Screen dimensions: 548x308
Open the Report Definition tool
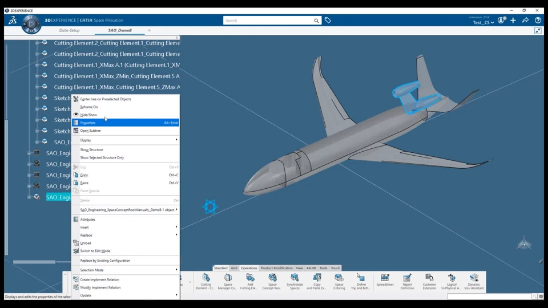point(407,281)
